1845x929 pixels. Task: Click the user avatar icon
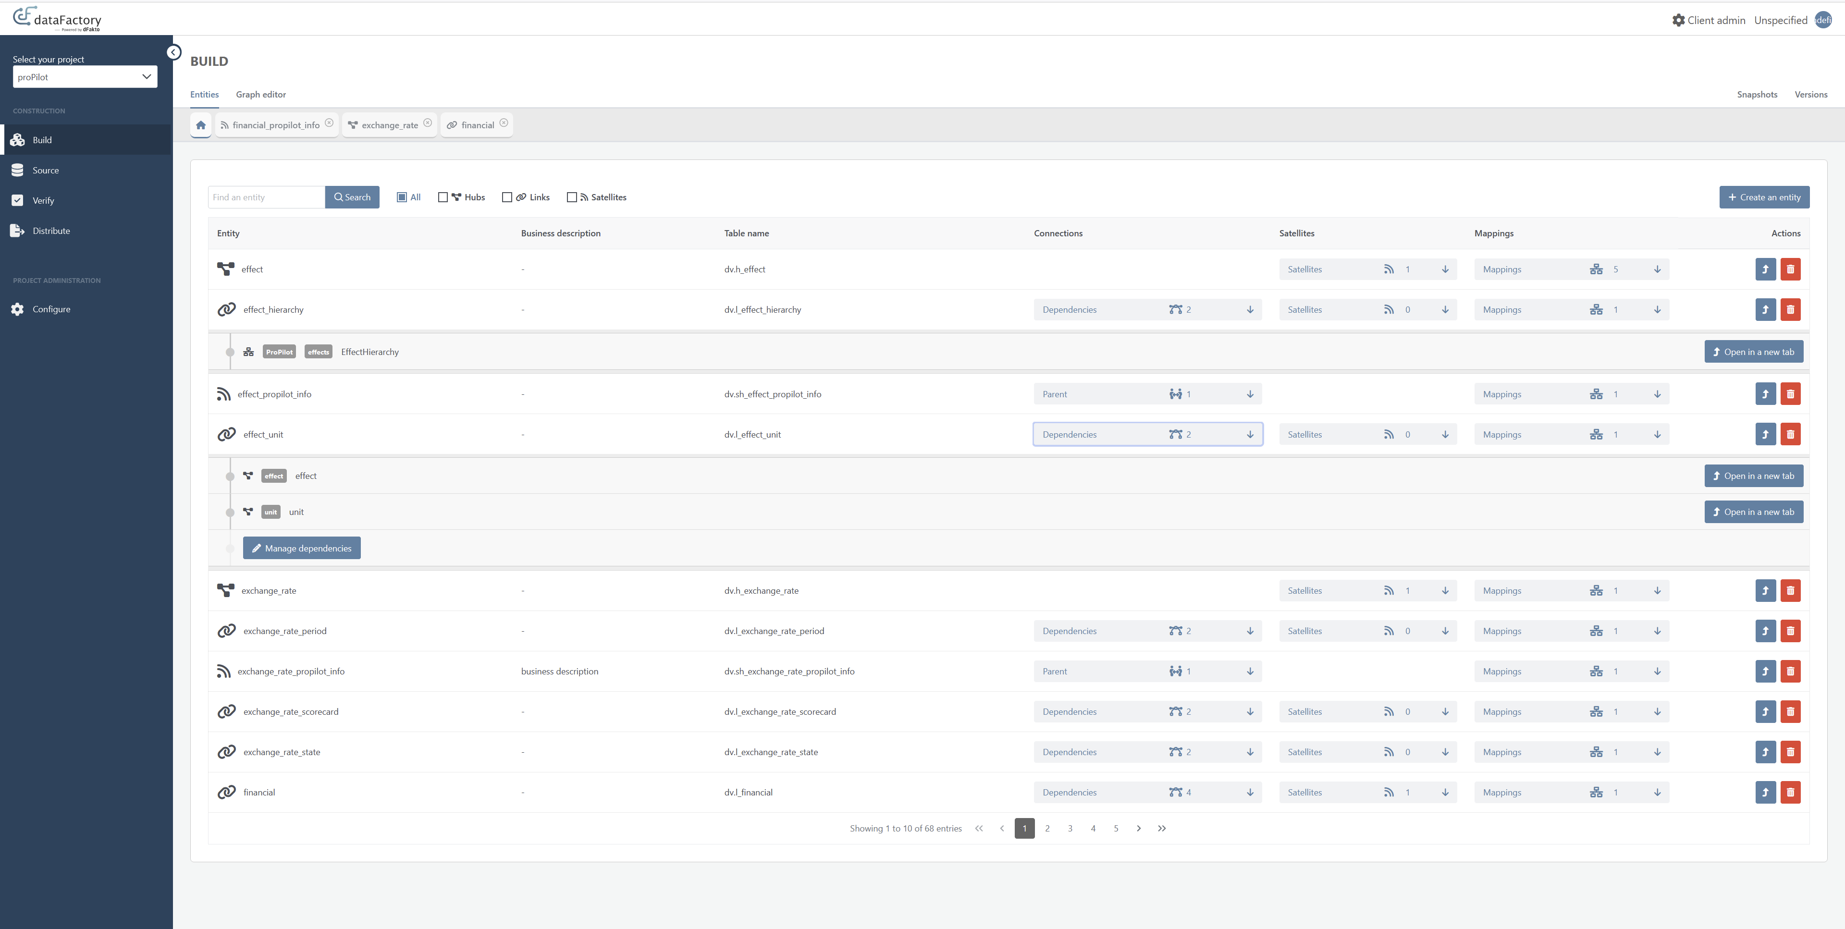click(x=1823, y=20)
